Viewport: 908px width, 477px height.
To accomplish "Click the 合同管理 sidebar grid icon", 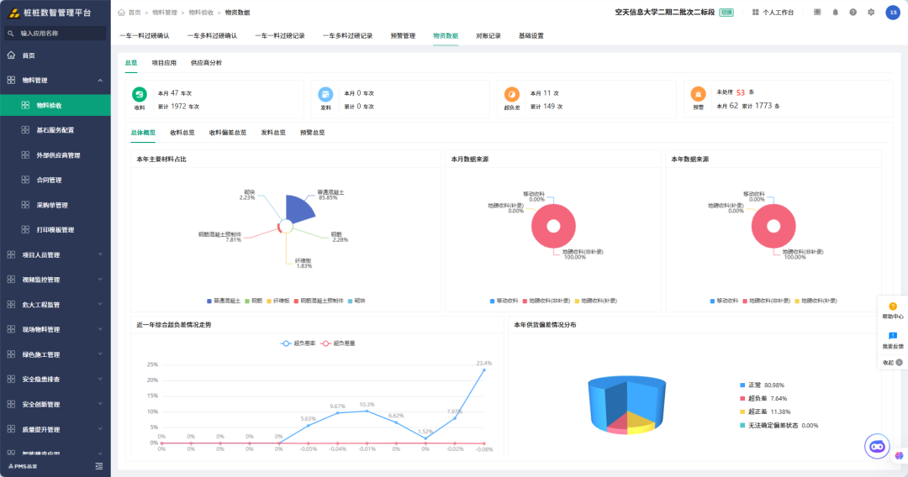I will [x=25, y=180].
